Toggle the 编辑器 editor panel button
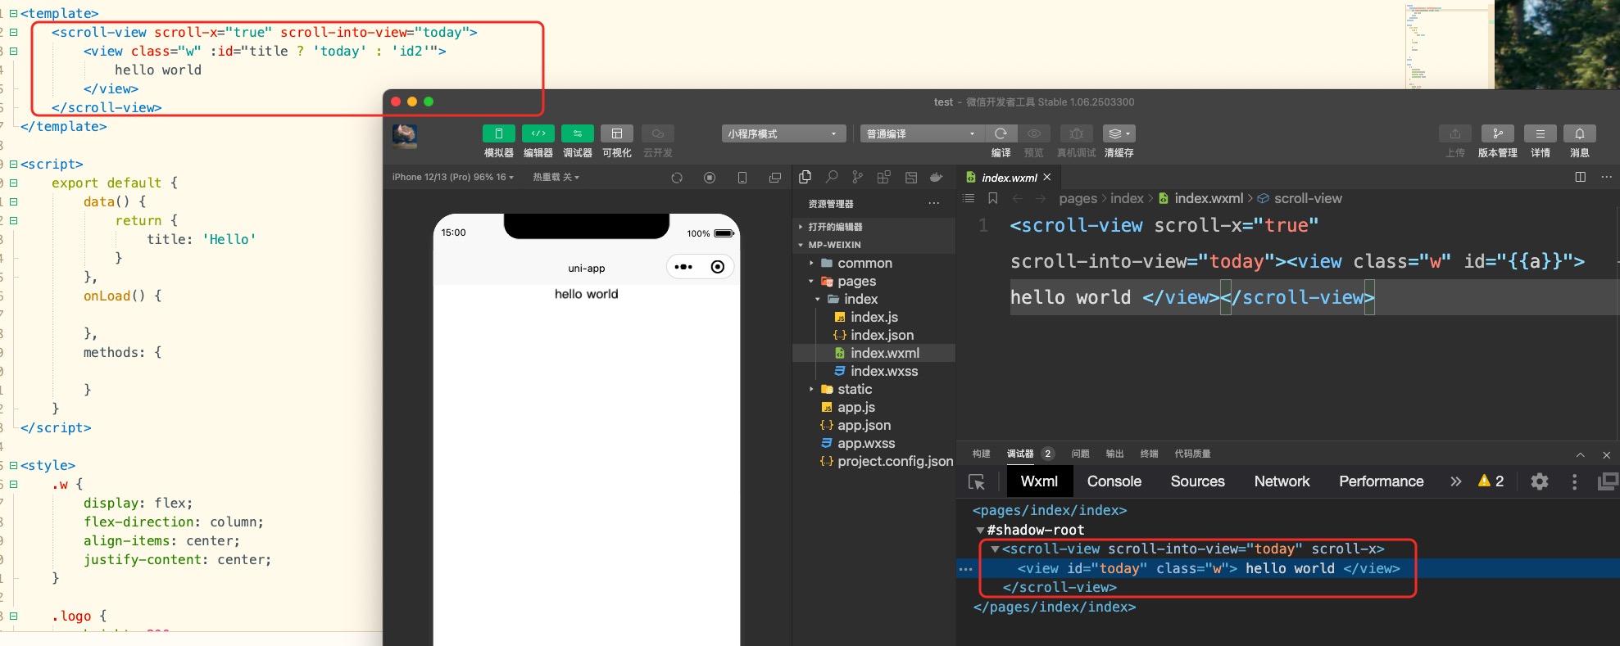This screenshot has height=646, width=1620. [538, 133]
